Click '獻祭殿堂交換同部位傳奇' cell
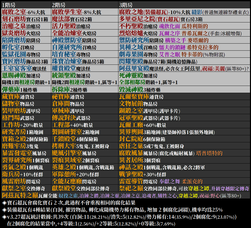The image size is (251, 228). [85, 188]
